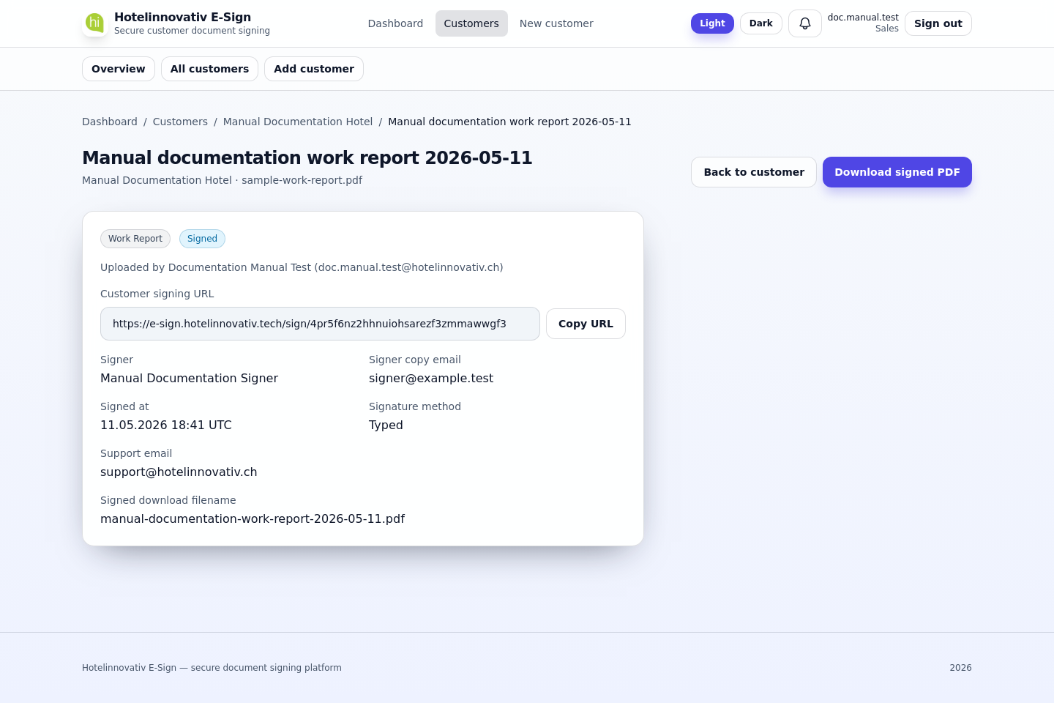Click the signed download filename value
The image size is (1054, 703).
pyautogui.click(x=253, y=518)
